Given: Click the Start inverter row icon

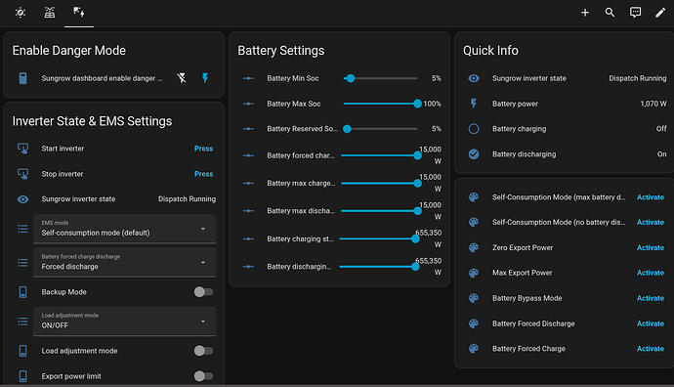Looking at the screenshot, I should [23, 149].
